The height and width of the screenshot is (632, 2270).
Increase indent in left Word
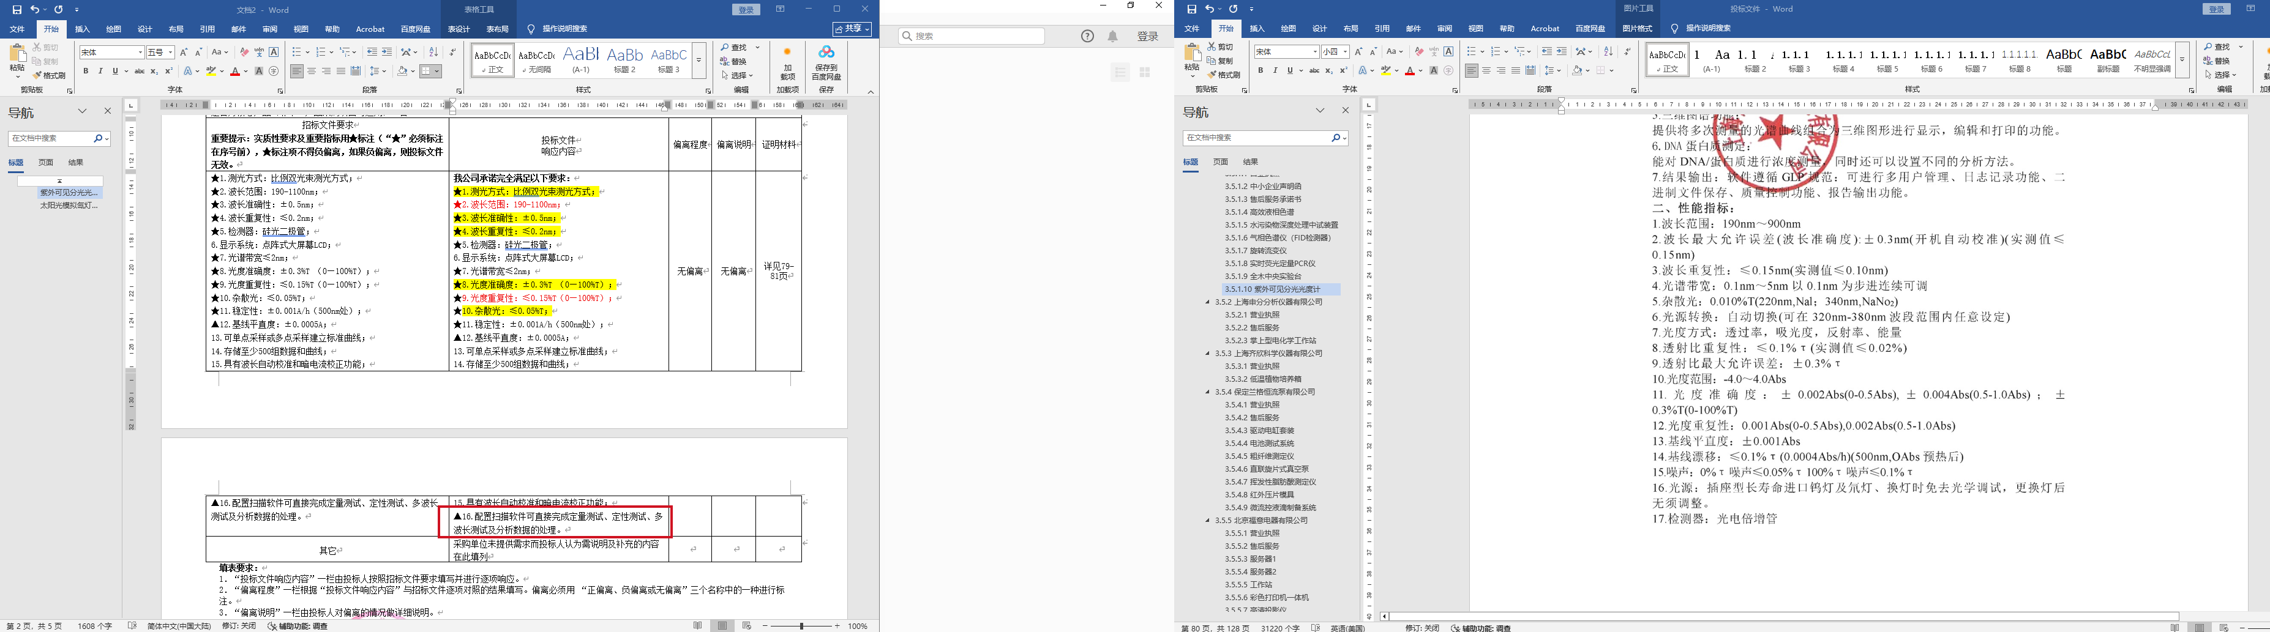point(387,53)
